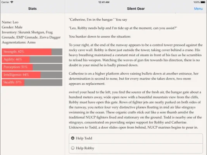Viewport: 207px width, 155px height.
Task: Click the Help Robby option row
Action: tap(136, 148)
